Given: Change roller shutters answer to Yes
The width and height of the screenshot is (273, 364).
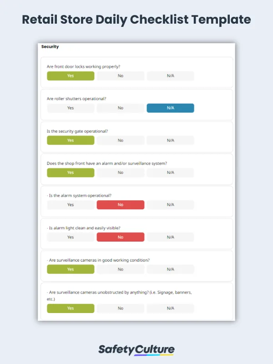Looking at the screenshot, I should click(x=70, y=108).
